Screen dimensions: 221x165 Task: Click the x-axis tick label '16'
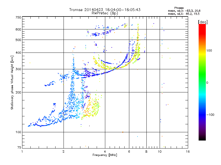tap(188, 152)
